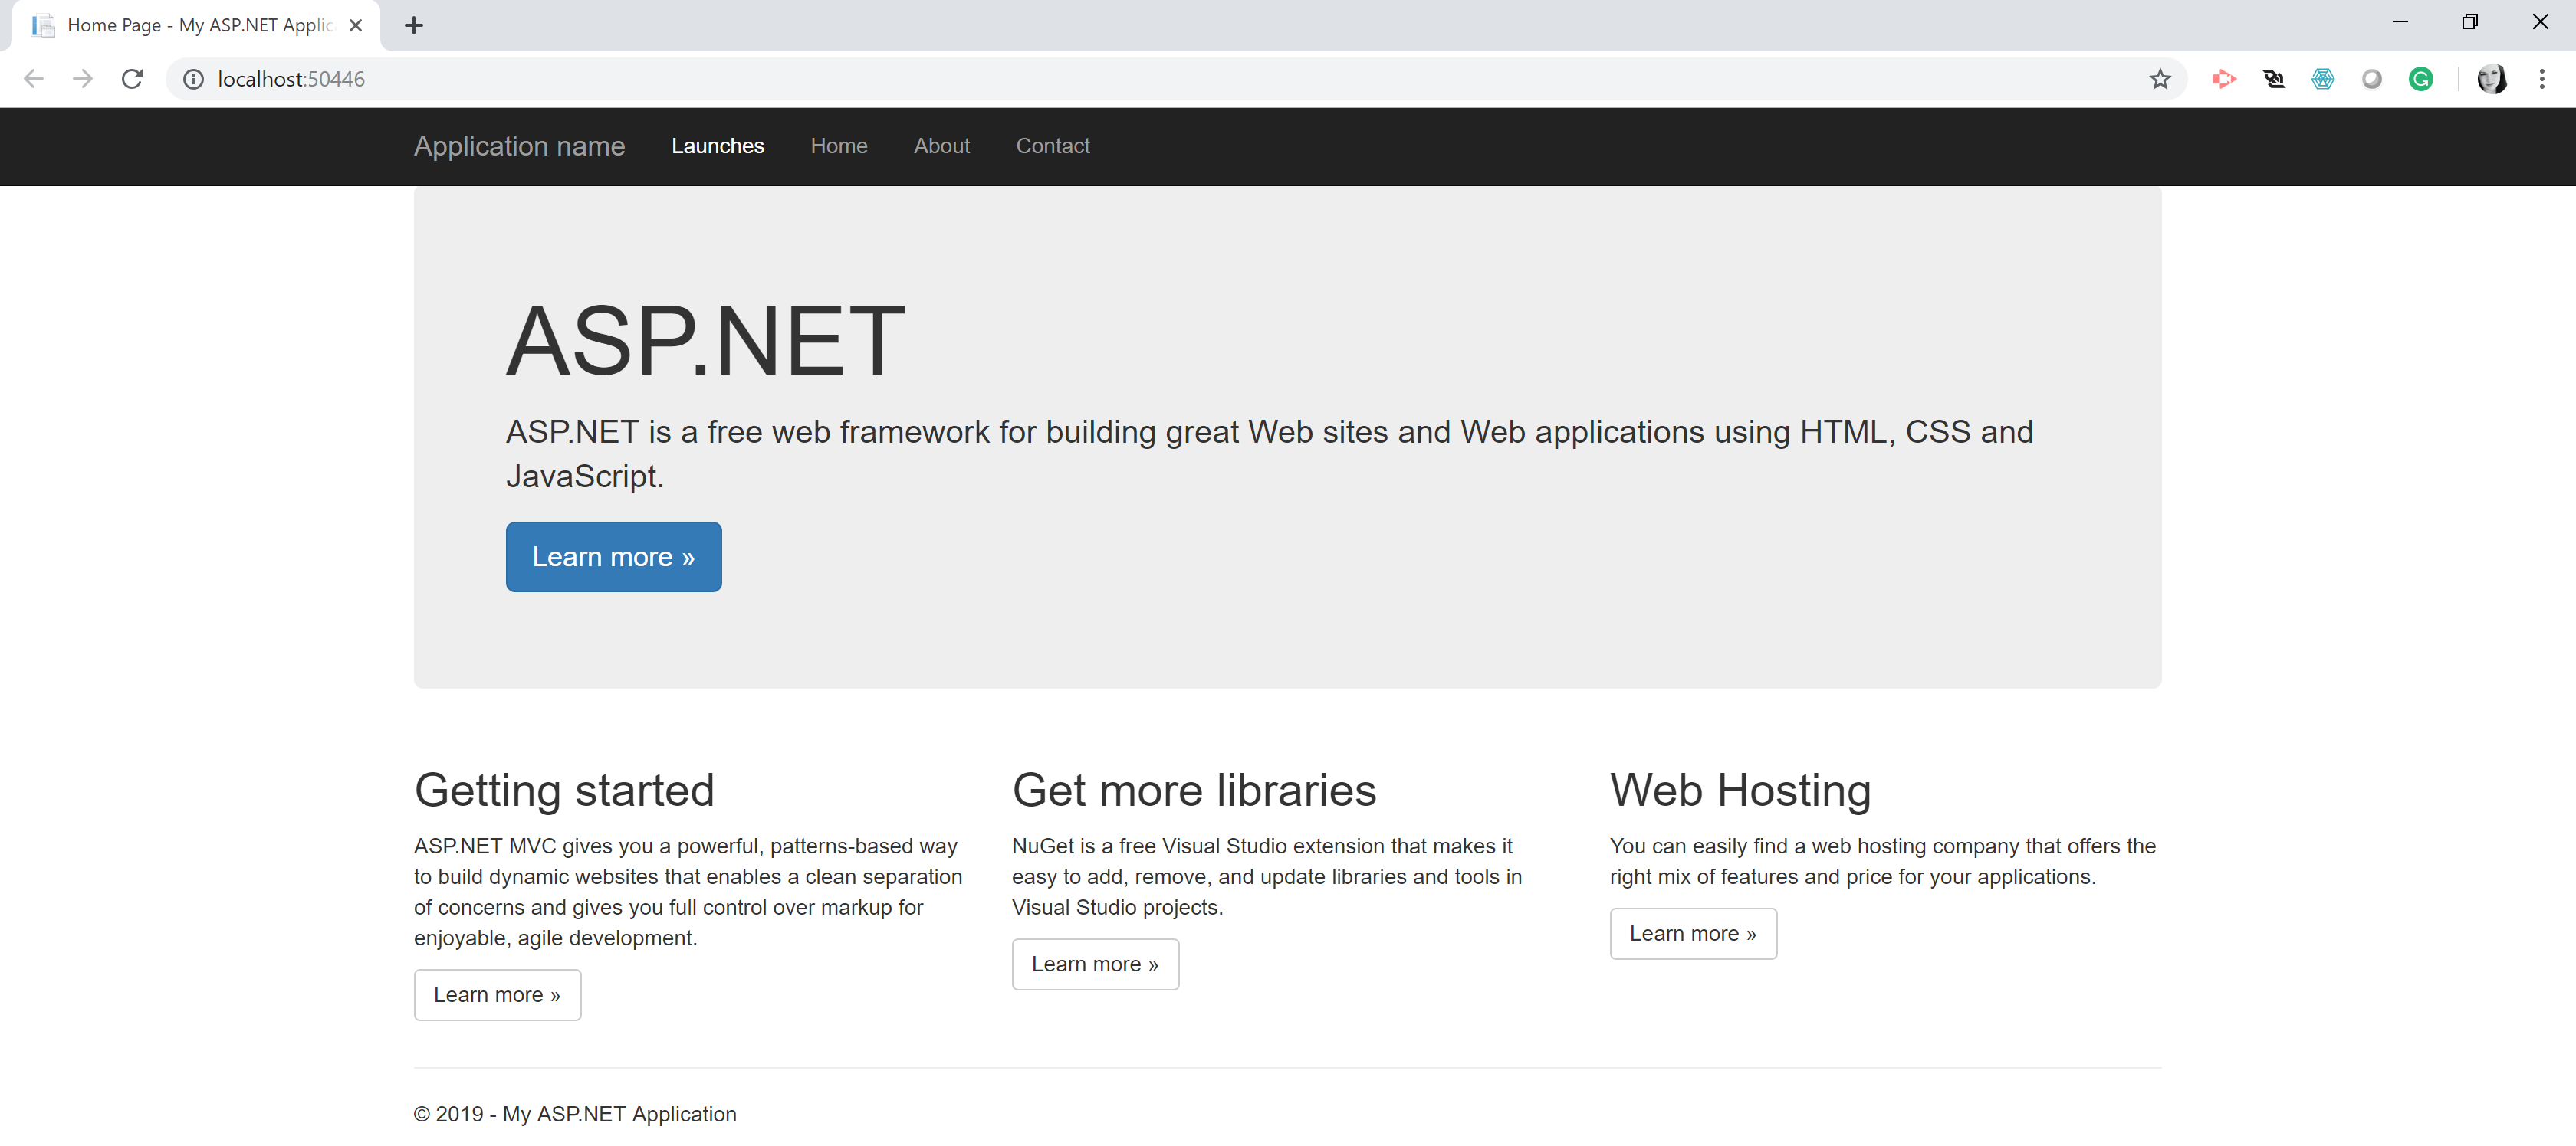Click the blue Learn more button
This screenshot has height=1146, width=2576.
tap(613, 556)
